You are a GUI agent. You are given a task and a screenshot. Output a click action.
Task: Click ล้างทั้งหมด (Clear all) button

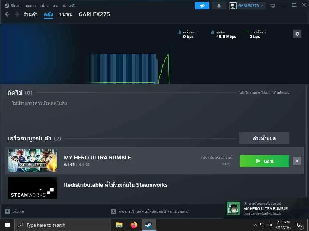point(264,138)
